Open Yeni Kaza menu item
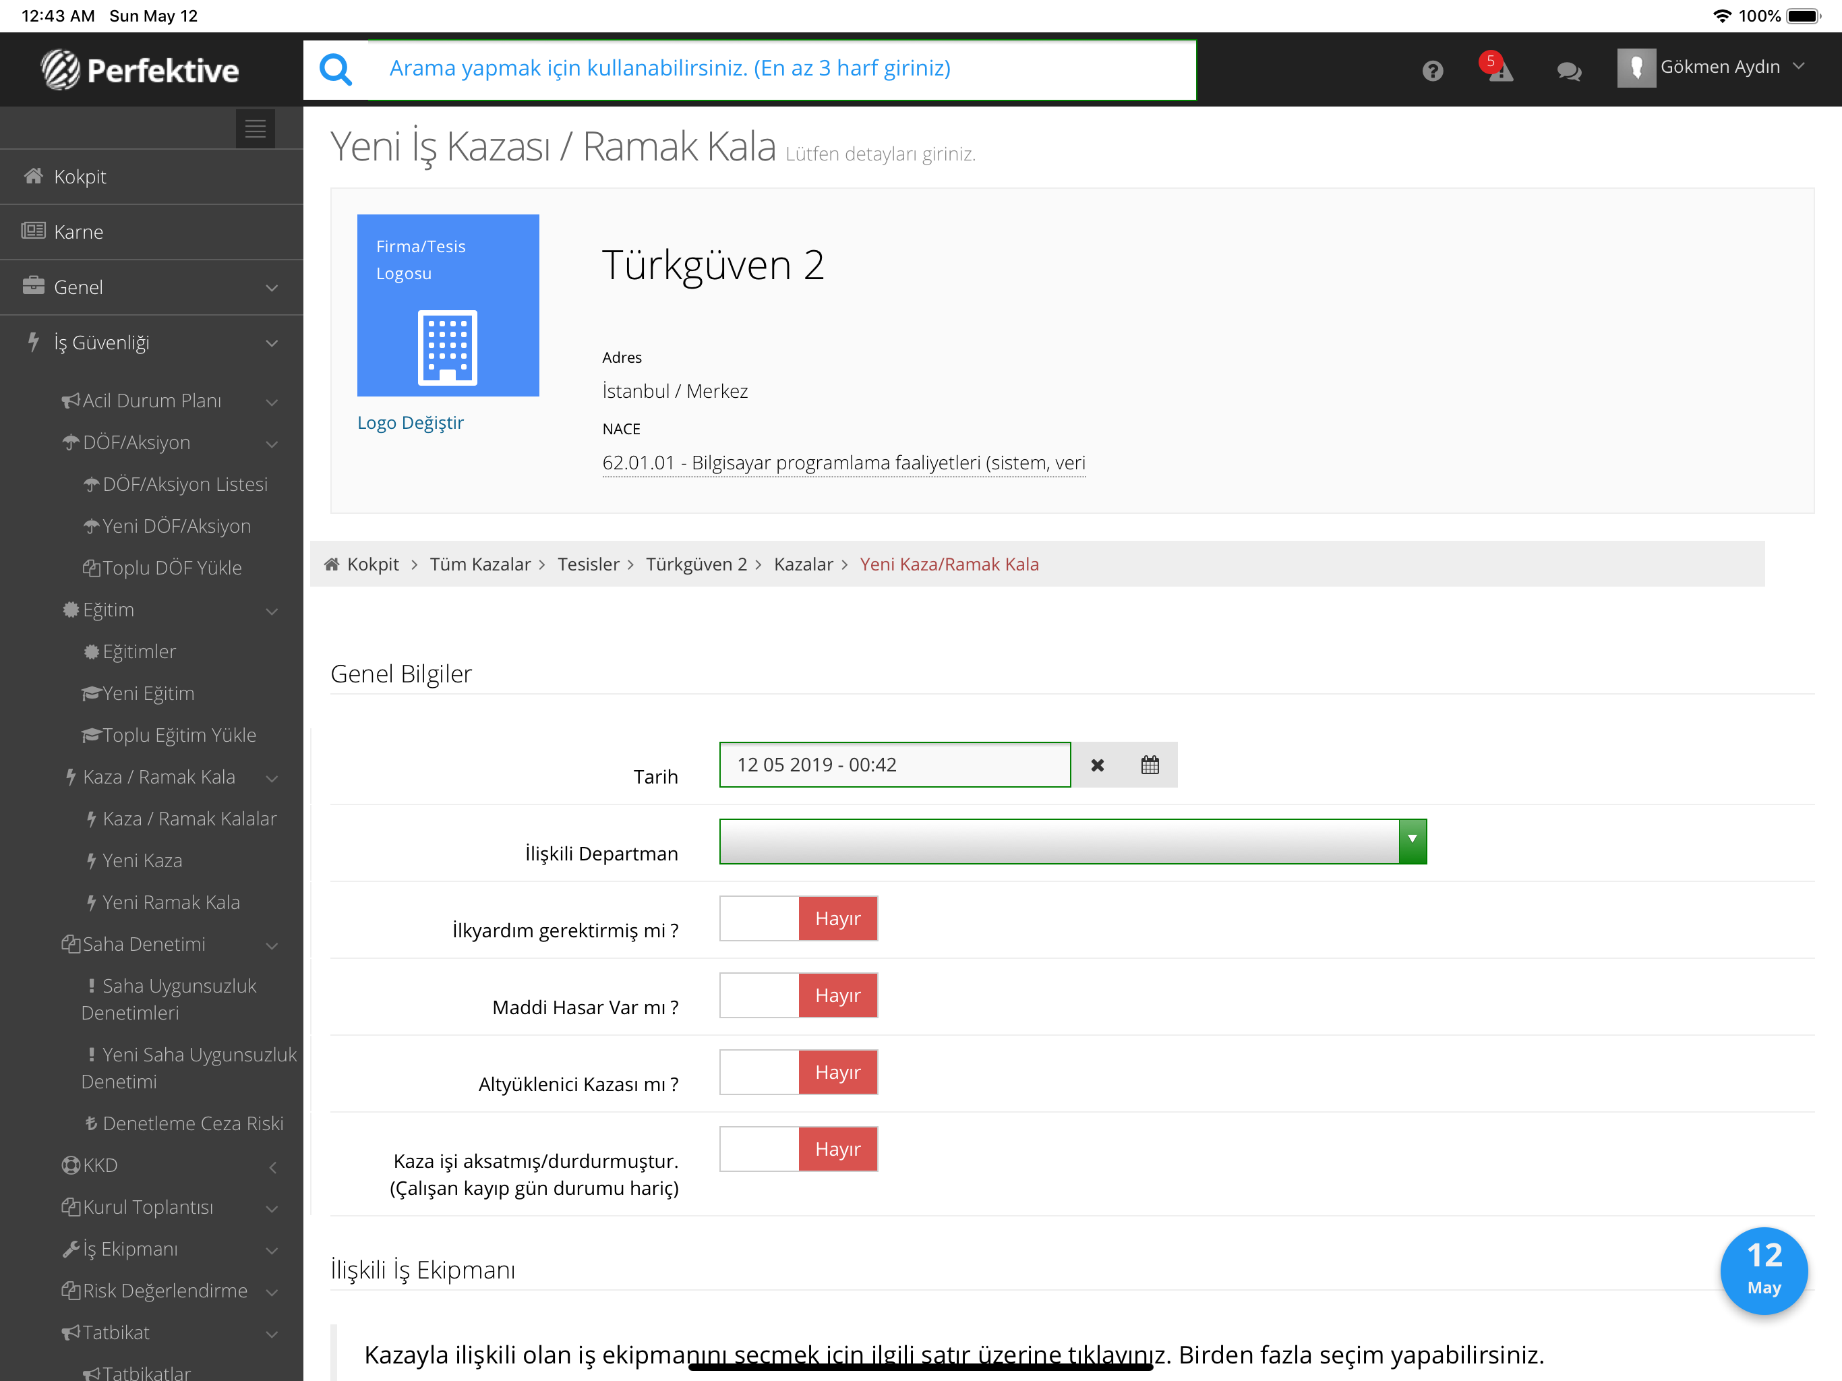Screen dimensions: 1842x1381 tap(133, 860)
